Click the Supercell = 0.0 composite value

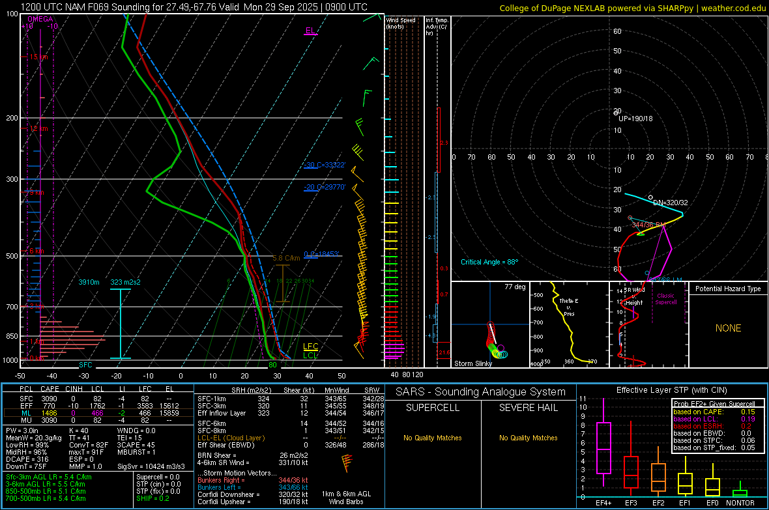coord(158,477)
